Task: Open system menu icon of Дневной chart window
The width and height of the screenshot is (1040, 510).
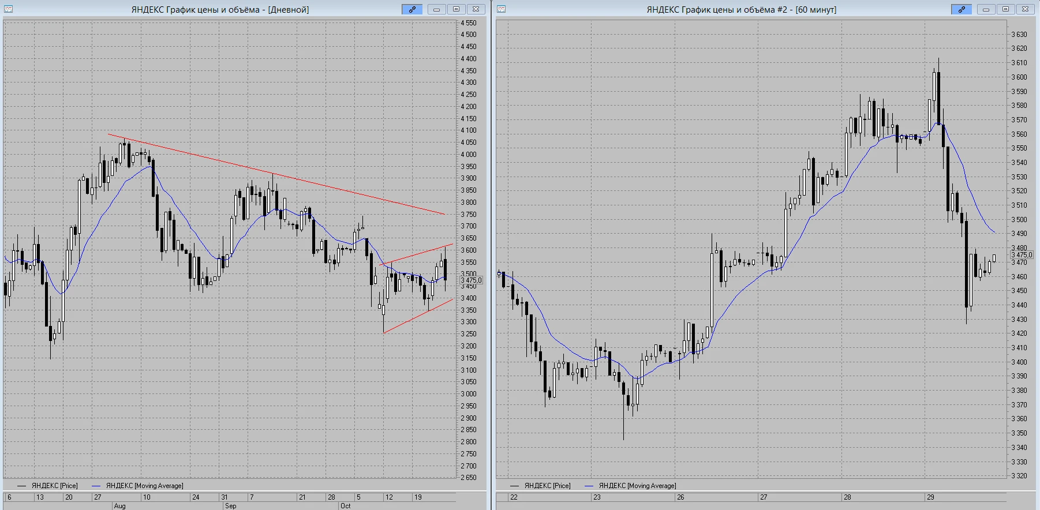Action: click(8, 9)
